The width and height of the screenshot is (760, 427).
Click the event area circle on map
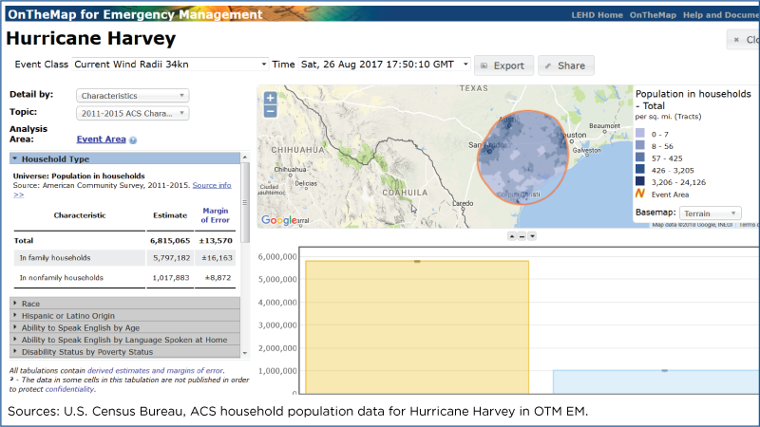[x=523, y=158]
